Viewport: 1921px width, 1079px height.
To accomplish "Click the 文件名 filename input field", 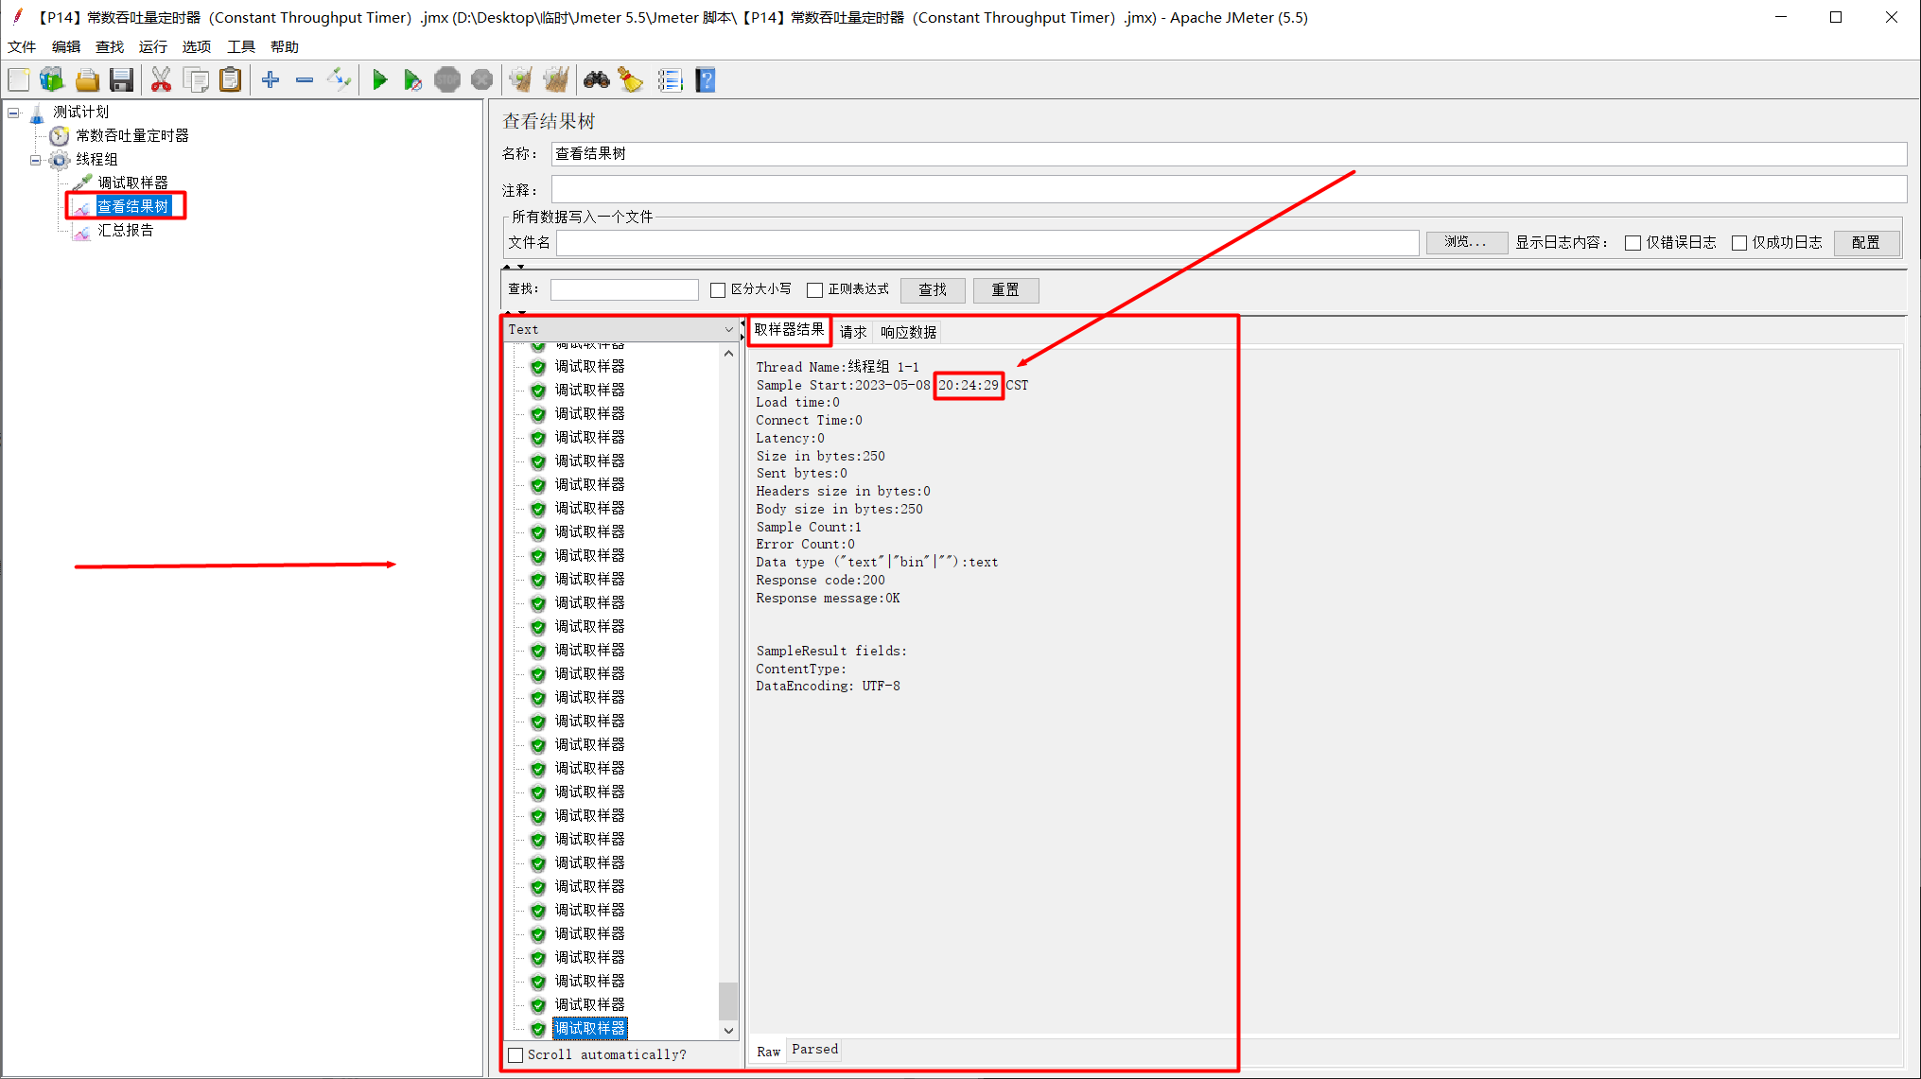I will 987,243.
